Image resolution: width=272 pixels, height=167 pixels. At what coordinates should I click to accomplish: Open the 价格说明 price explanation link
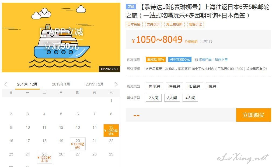[191, 42]
